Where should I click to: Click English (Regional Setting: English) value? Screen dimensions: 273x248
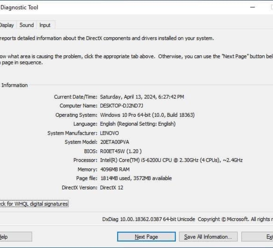pyautogui.click(x=138, y=124)
